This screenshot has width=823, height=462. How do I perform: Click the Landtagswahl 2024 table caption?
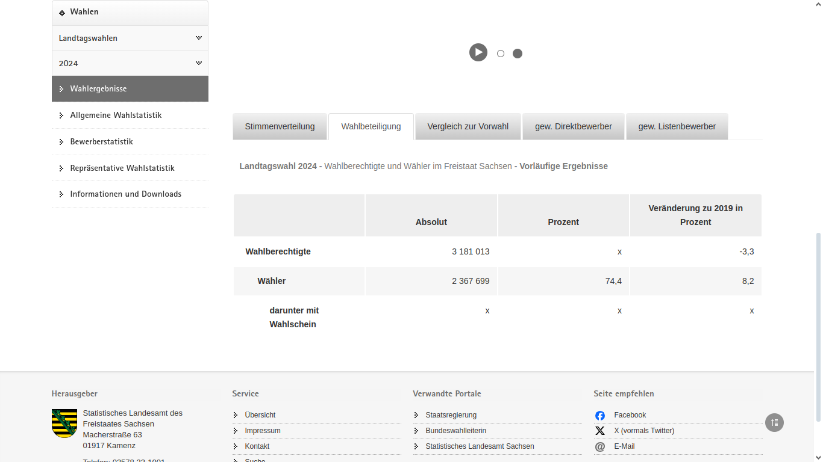click(424, 166)
